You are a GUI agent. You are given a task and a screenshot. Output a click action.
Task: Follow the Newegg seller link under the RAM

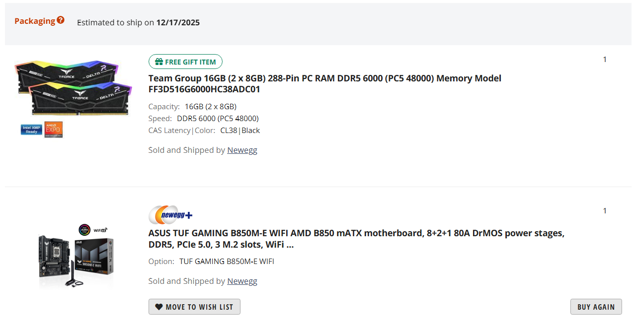coord(242,150)
